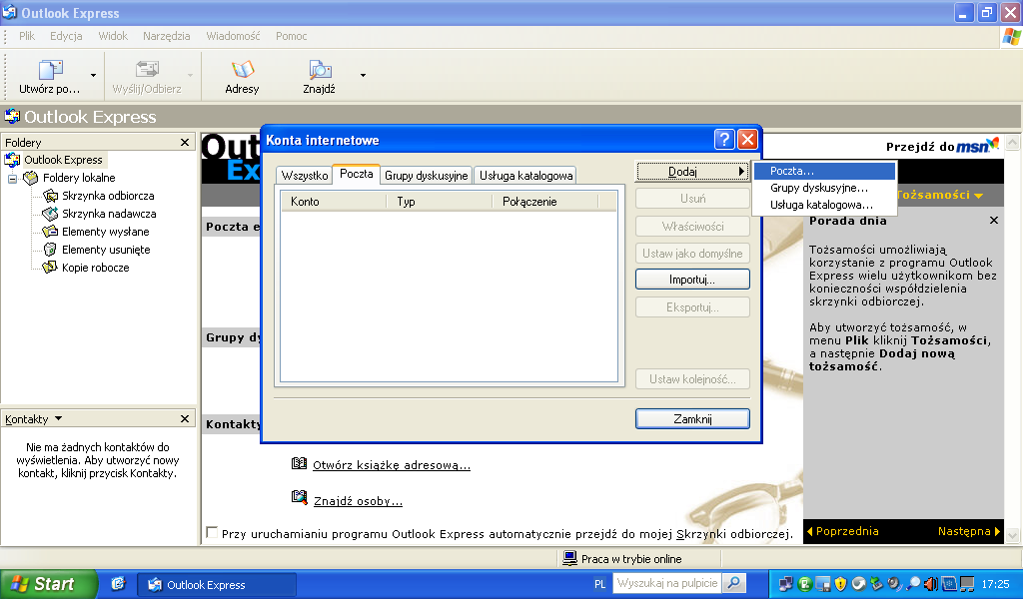Open the Widok menu

click(113, 36)
